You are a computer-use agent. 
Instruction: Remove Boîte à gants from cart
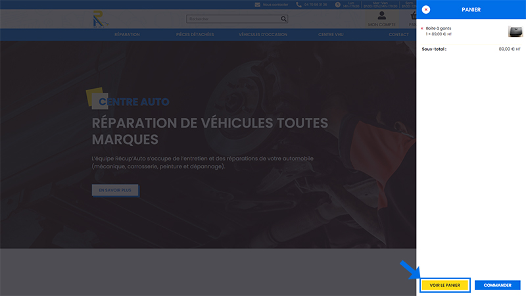tap(421, 28)
